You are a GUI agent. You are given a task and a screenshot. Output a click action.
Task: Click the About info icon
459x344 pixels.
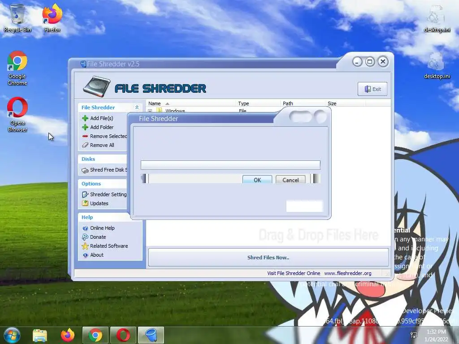pos(85,255)
